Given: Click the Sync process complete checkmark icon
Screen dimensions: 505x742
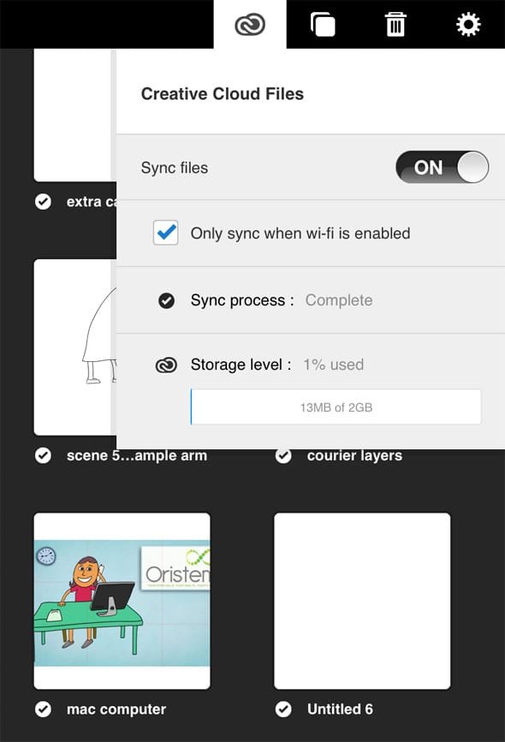Looking at the screenshot, I should click(166, 300).
